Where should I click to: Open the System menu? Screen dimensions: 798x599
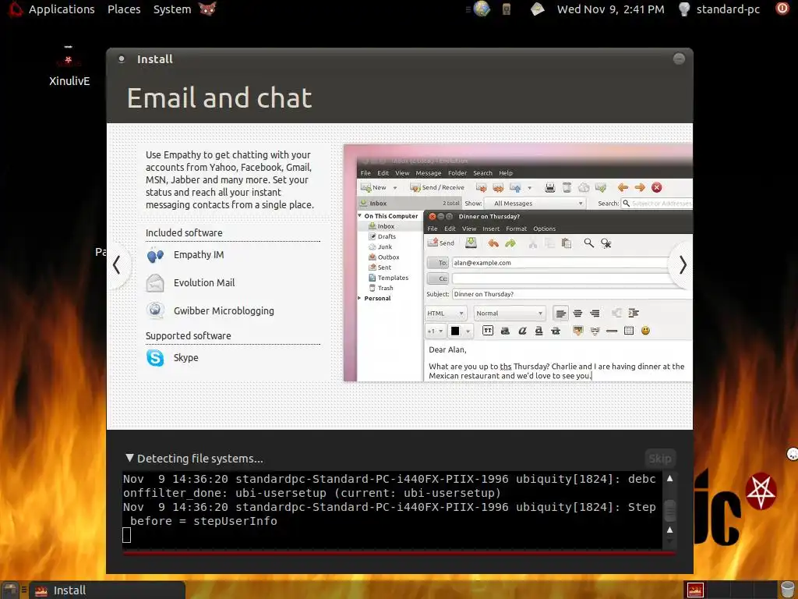(x=172, y=9)
